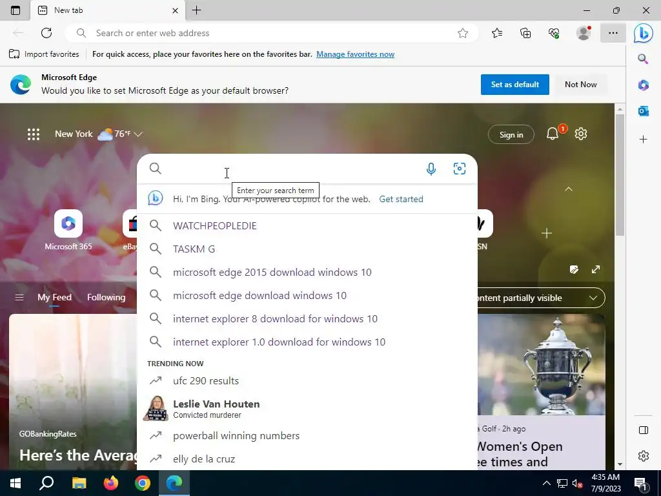The width and height of the screenshot is (661, 496).
Task: Open Windows taskbar search
Action: click(x=46, y=483)
